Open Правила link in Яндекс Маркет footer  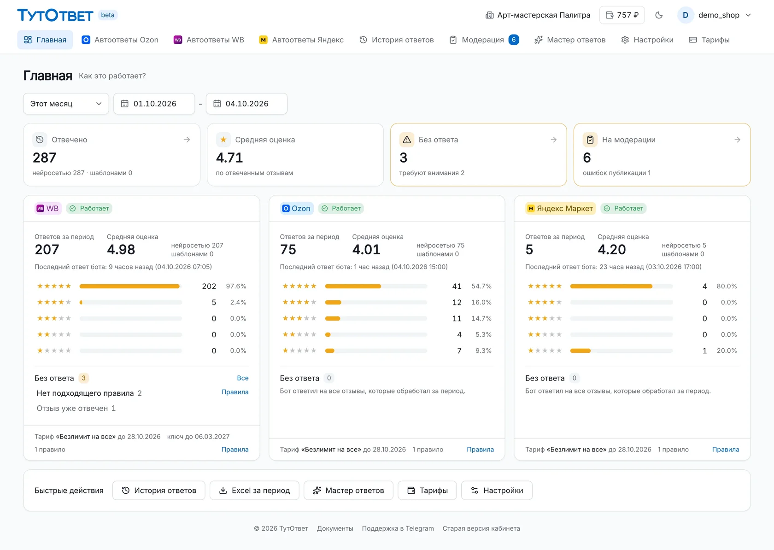point(726,450)
